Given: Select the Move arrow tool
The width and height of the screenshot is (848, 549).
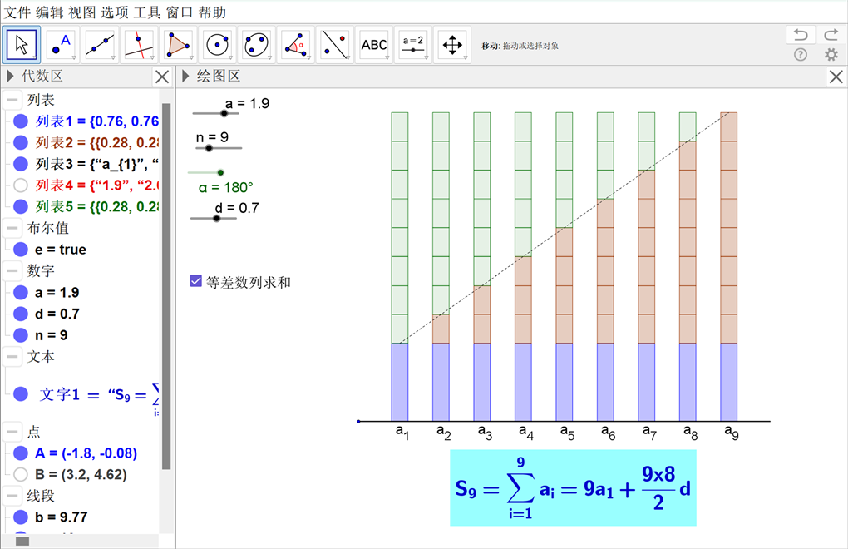Looking at the screenshot, I should click(x=22, y=44).
